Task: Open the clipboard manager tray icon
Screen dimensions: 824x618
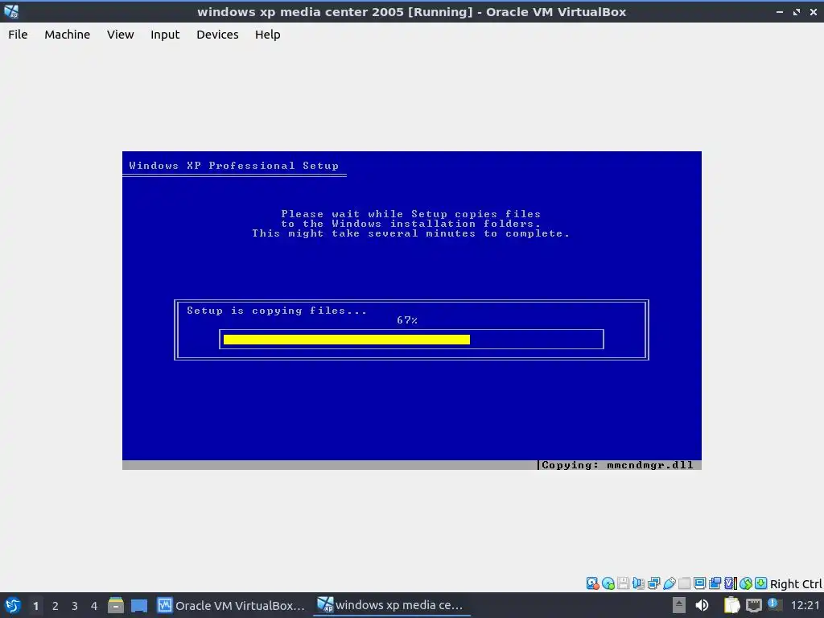Action: pyautogui.click(x=731, y=605)
